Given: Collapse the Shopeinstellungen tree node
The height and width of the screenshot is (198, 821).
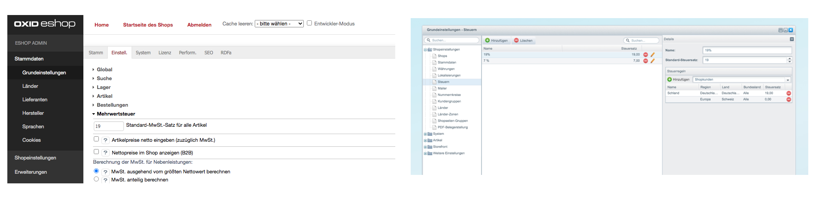Looking at the screenshot, I should (x=425, y=50).
